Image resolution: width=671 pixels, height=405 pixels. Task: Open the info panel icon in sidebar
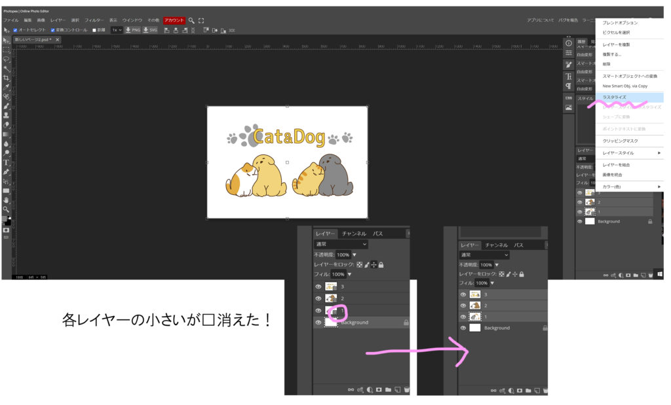(x=569, y=43)
